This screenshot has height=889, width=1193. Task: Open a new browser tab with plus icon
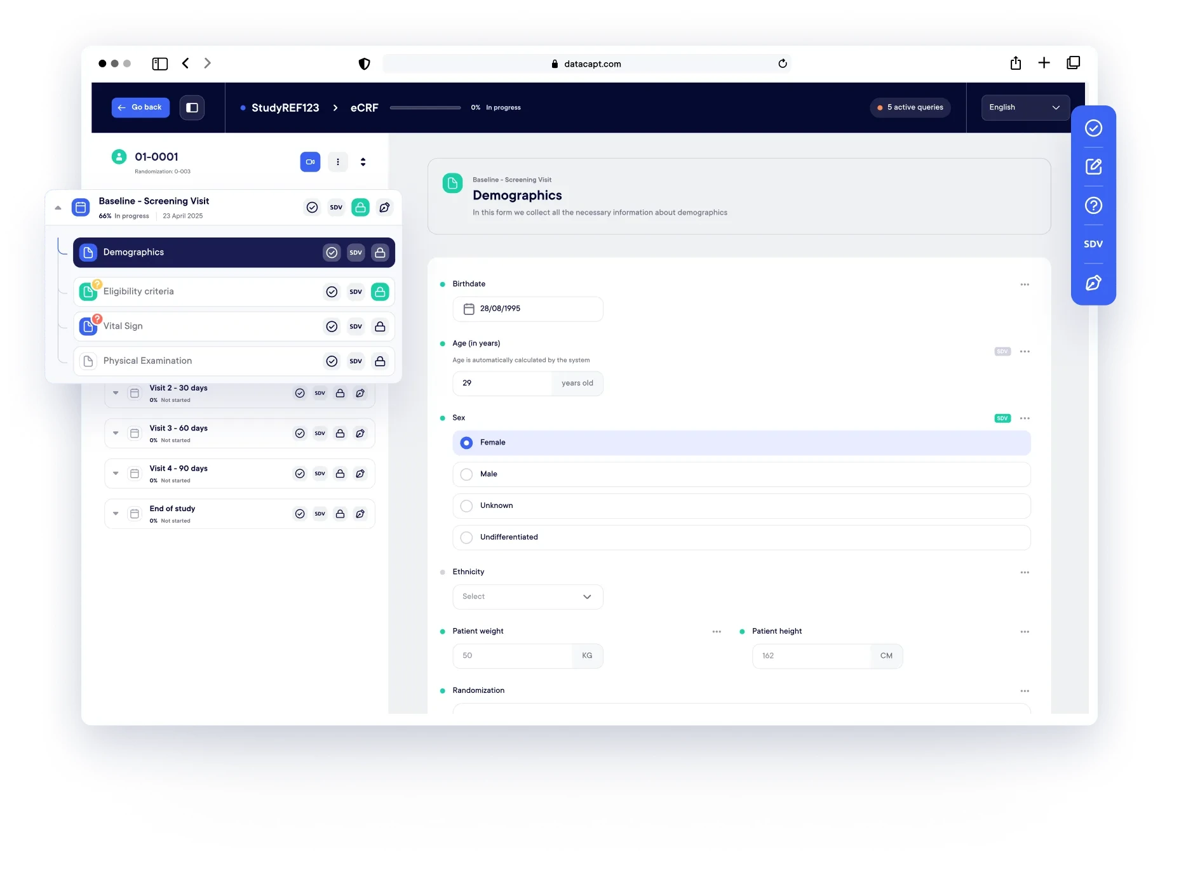(1044, 63)
